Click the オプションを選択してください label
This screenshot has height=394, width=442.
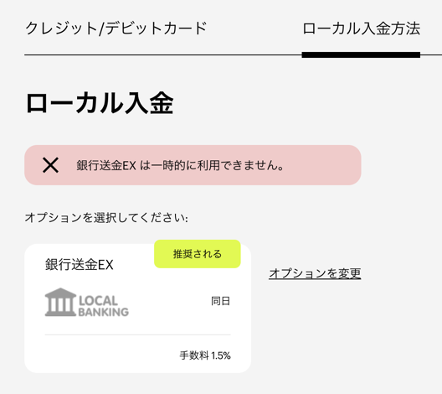point(106,218)
